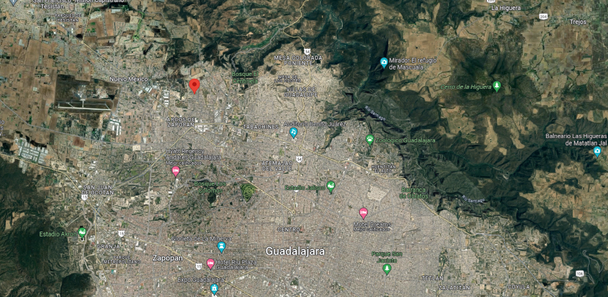608x297 pixels.
Task: Click the Expo Guadalajara landmark pin
Action: tap(214, 289)
